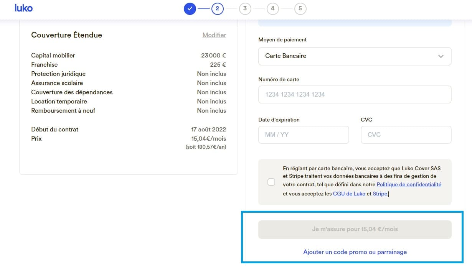Screen dimensions: 472x266
Task: Click the CVC input field
Action: 406,135
